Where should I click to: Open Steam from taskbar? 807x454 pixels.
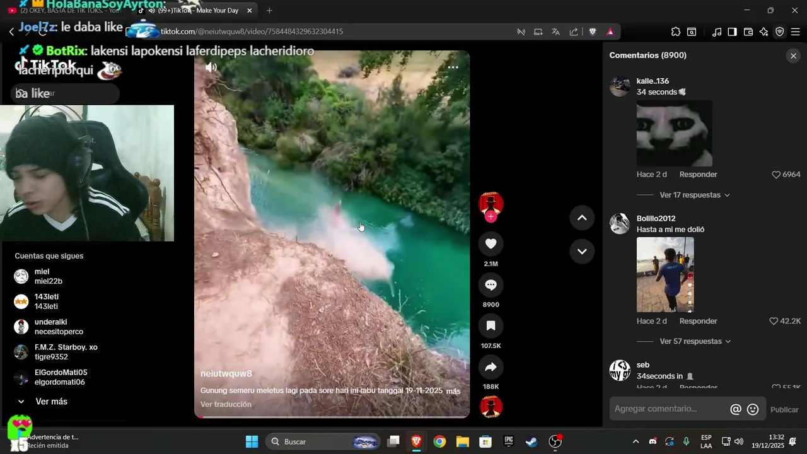pyautogui.click(x=531, y=441)
